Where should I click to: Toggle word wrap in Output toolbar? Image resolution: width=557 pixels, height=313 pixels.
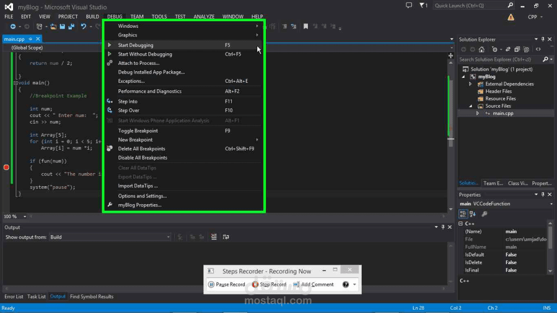coord(226,237)
